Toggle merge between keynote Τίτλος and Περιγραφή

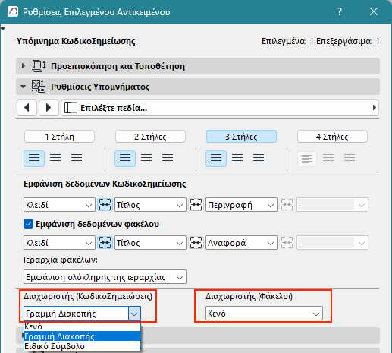(x=196, y=205)
